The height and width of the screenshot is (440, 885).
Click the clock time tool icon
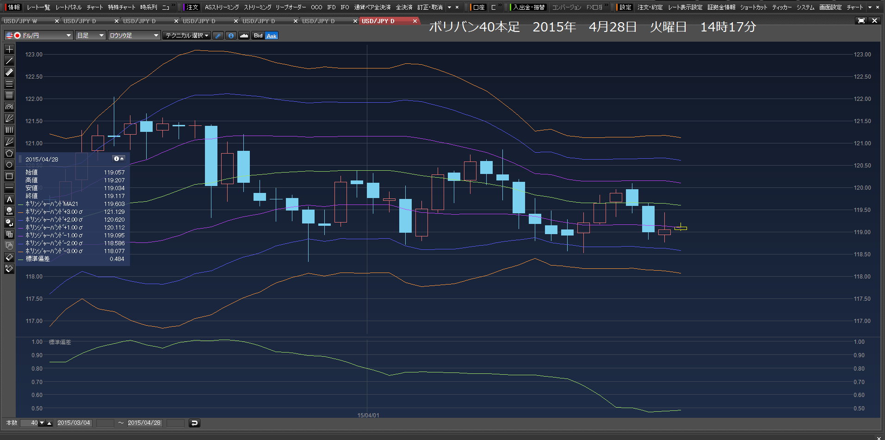(x=9, y=223)
